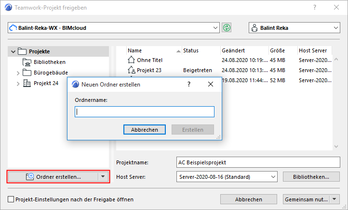The width and height of the screenshot is (348, 210).
Task: Click the Projekte root folder icon
Action: click(x=22, y=51)
